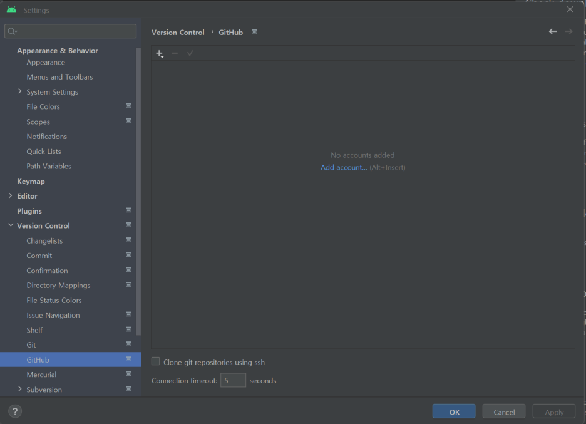This screenshot has width=586, height=424.
Task: Select Confirmation in the settings tree
Action: click(x=47, y=271)
